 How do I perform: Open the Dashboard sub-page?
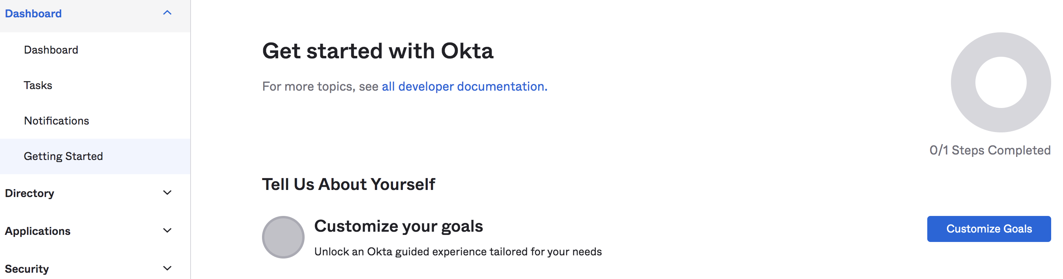click(51, 49)
